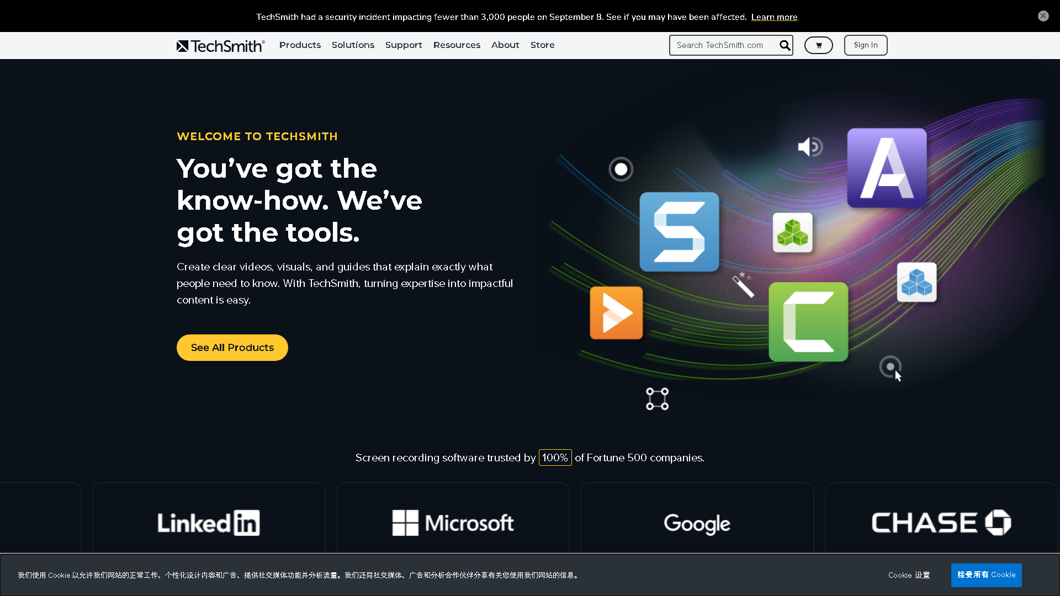Click the speaker audio icon
Screen dimensions: 1060x596
pos(810,147)
